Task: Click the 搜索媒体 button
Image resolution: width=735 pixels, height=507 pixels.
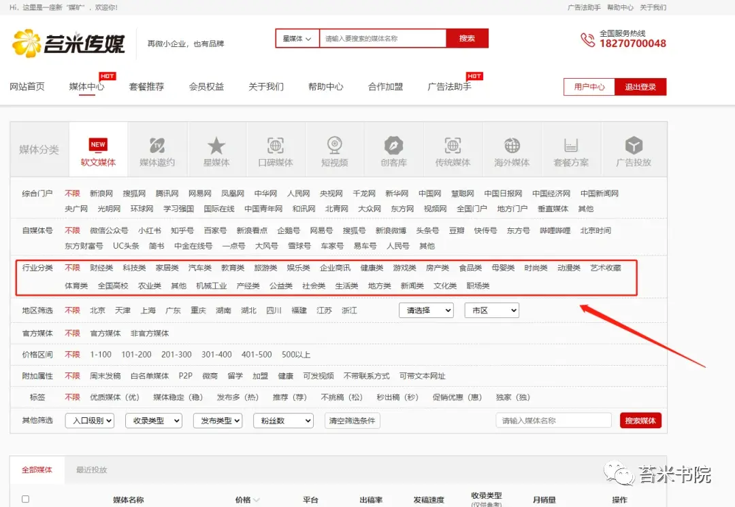Action: coord(640,421)
